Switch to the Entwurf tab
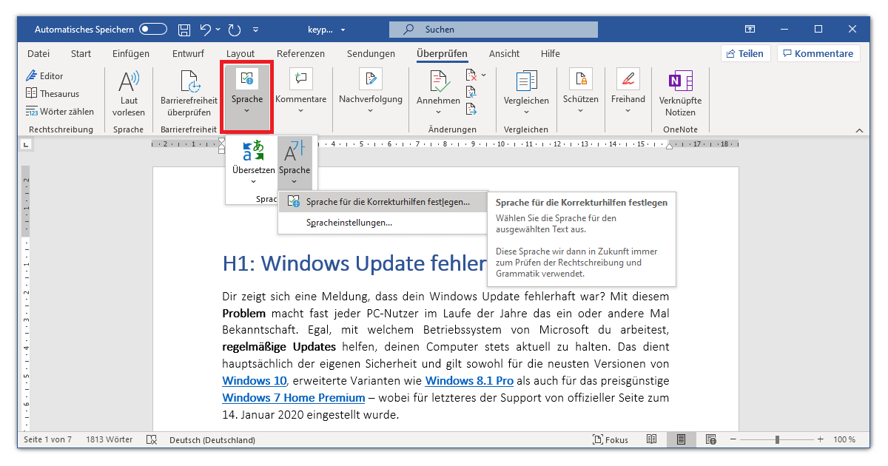 188,53
